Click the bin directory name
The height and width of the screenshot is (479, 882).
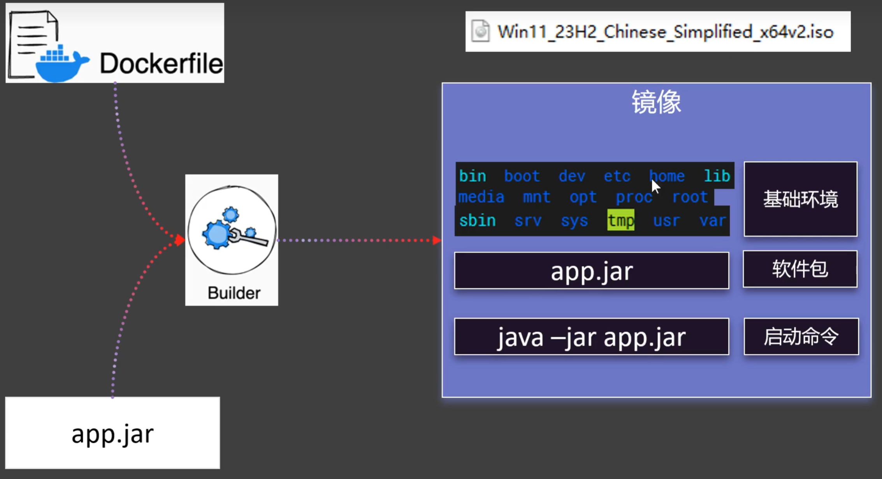(x=473, y=176)
